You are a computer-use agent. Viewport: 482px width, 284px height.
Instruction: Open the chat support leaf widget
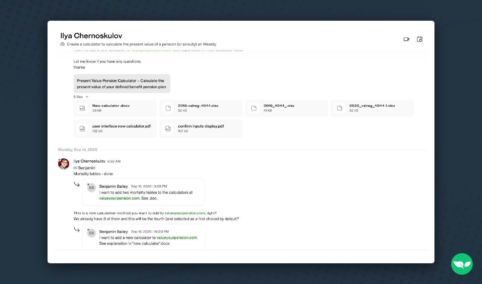(x=462, y=264)
